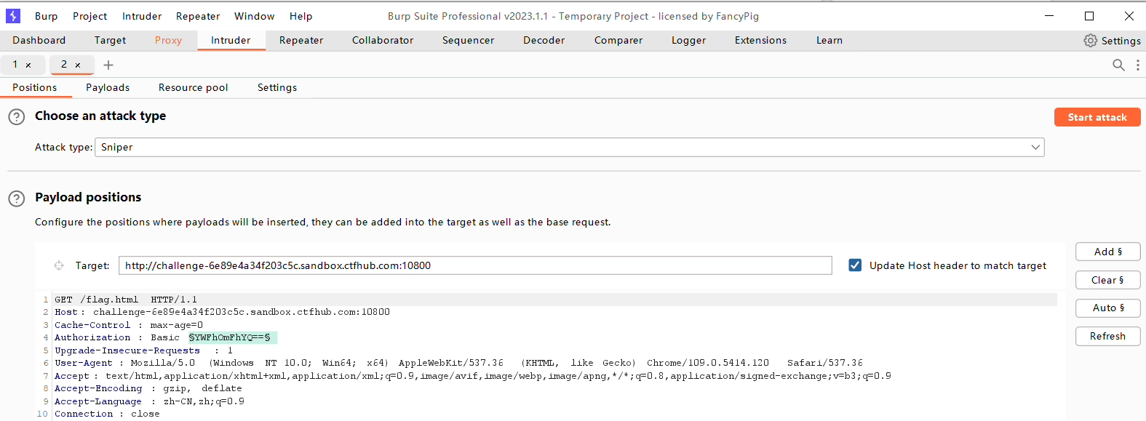Click the Refresh button

[1108, 337]
